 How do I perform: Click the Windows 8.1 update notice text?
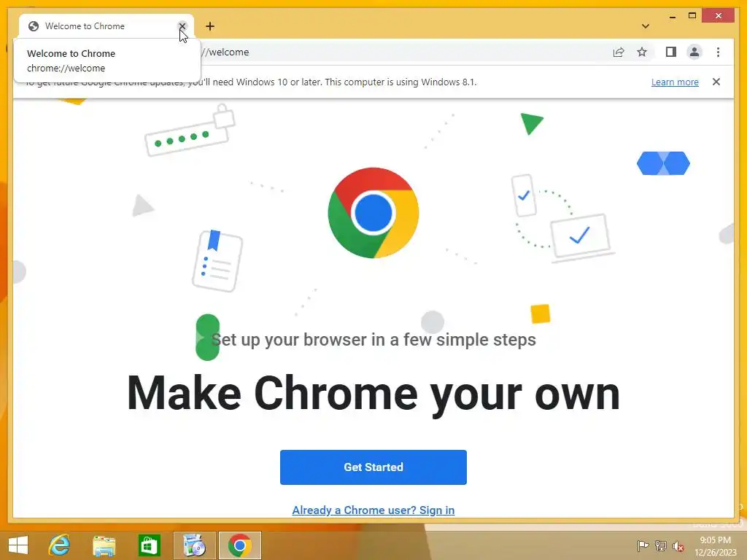point(250,82)
